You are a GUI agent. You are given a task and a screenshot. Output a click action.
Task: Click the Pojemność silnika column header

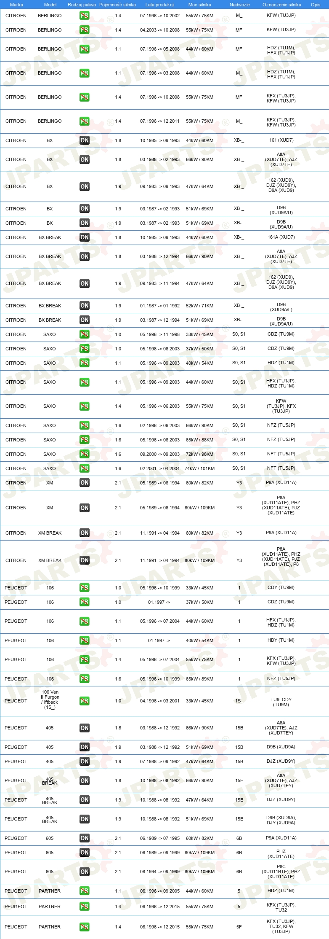coord(117,5)
